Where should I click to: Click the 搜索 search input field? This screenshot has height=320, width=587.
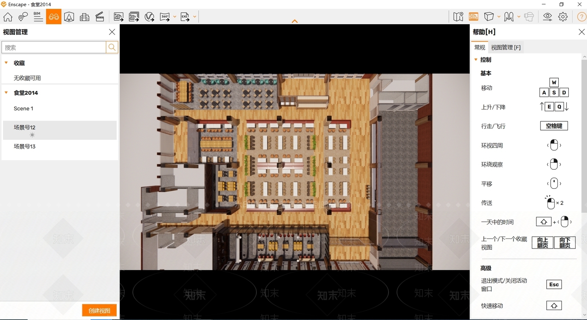point(54,47)
